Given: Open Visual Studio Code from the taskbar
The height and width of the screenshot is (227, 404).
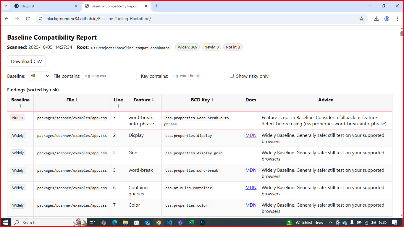Looking at the screenshot, I should 169,223.
